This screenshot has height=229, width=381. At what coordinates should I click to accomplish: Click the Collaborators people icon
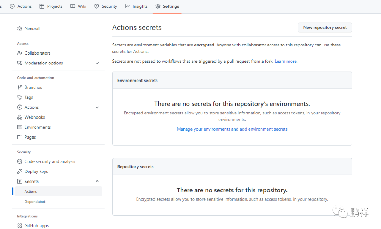click(20, 53)
